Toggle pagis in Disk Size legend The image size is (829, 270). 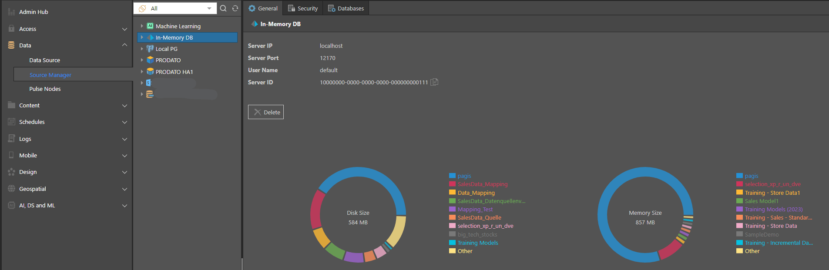pos(464,176)
